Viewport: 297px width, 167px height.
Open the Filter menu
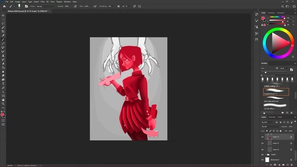[x=43, y=2]
